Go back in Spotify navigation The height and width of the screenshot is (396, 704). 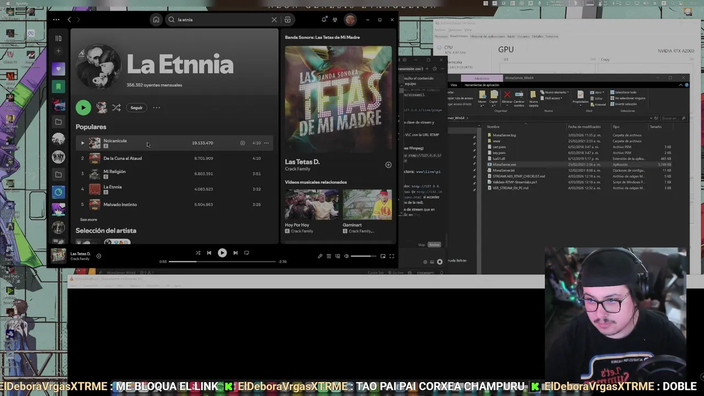pos(69,20)
